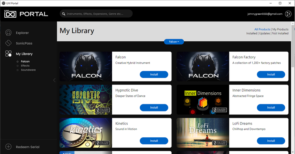
Task: Filter library by Installed
Action: [251, 33]
